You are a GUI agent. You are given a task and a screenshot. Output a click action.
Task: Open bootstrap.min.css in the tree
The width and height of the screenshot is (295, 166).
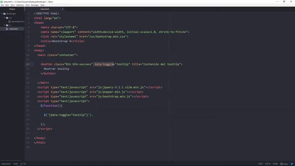[x=18, y=22]
